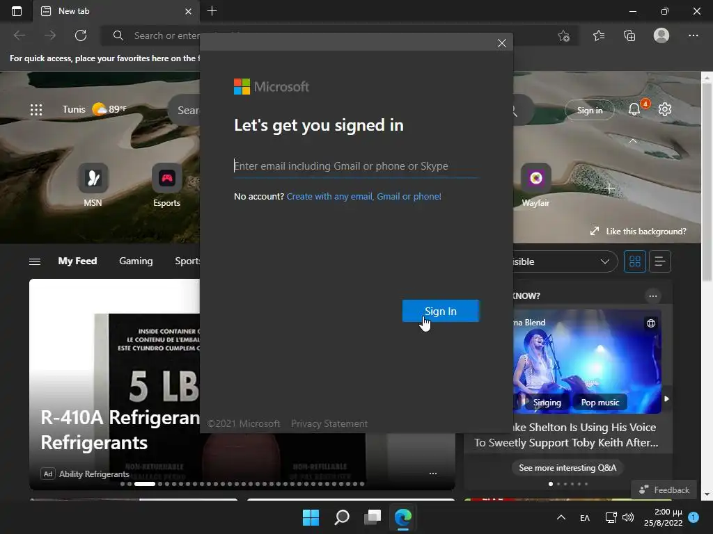Open the Favorites list icon
The height and width of the screenshot is (534, 713).
[x=598, y=35]
